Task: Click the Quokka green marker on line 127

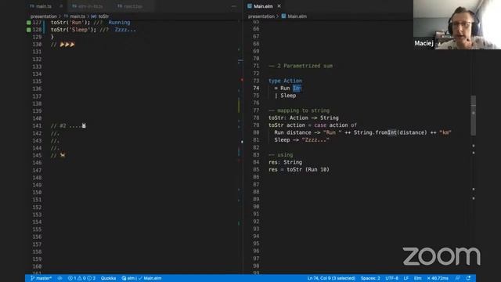Action: (x=28, y=23)
